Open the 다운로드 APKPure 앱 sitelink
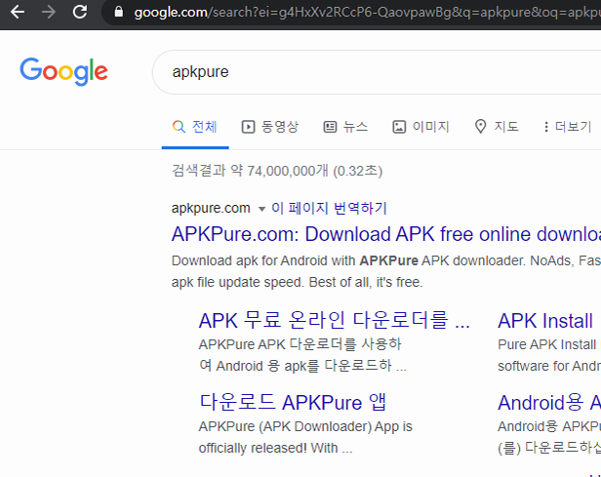601x477 pixels. 293,402
